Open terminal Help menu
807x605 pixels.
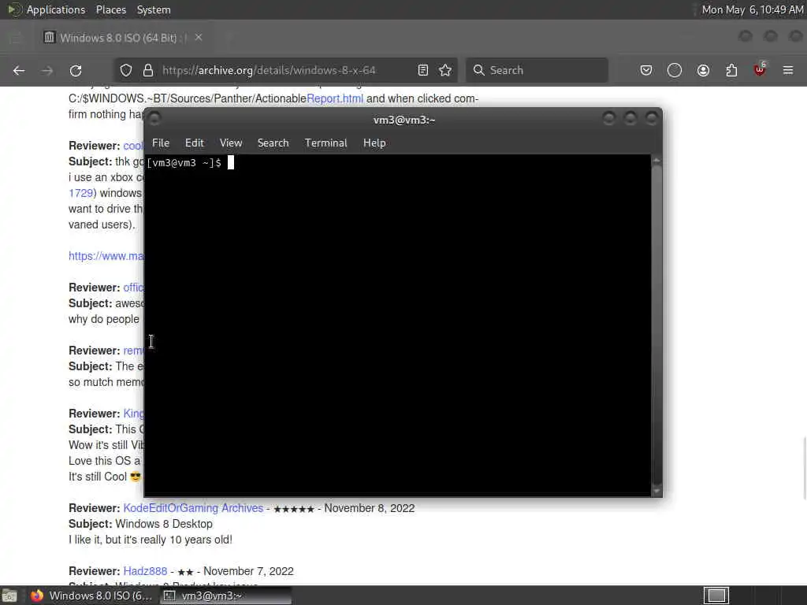[374, 143]
